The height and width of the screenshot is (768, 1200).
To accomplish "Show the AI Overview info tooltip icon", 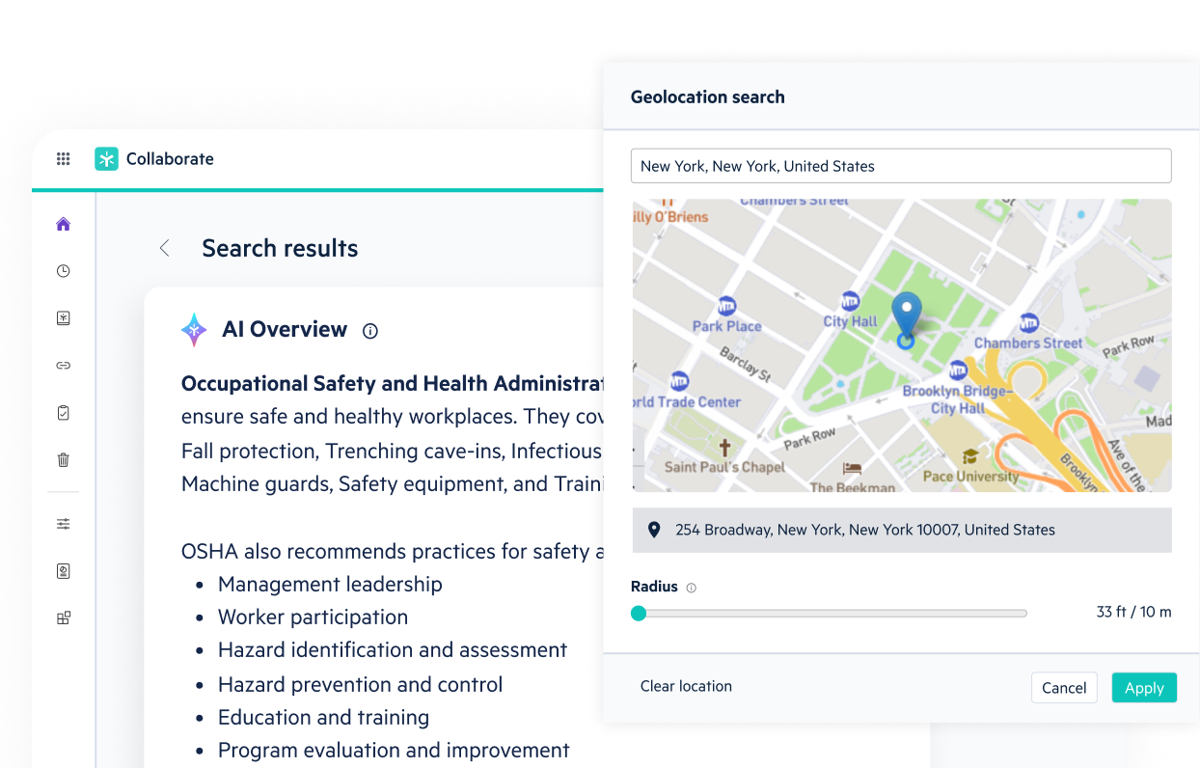I will tap(370, 331).
